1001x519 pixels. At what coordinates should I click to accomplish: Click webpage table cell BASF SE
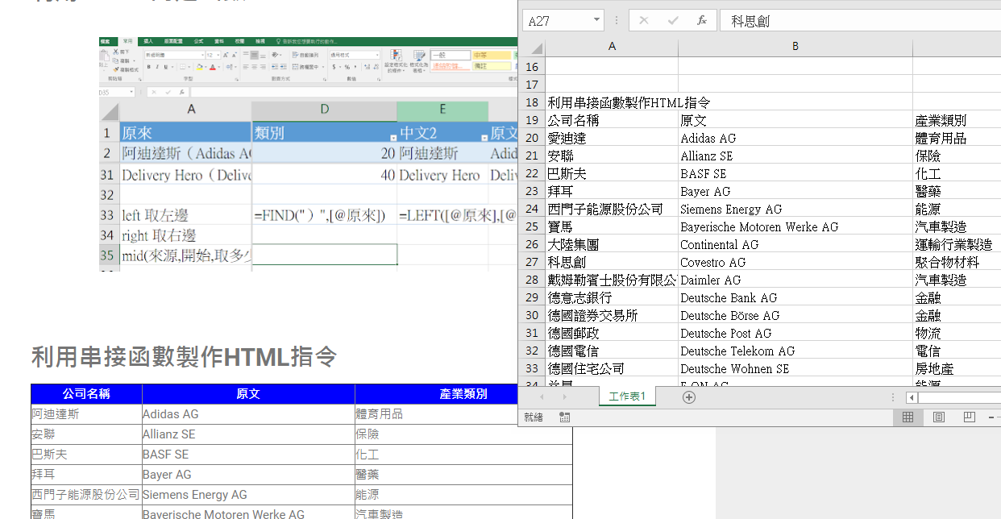248,455
